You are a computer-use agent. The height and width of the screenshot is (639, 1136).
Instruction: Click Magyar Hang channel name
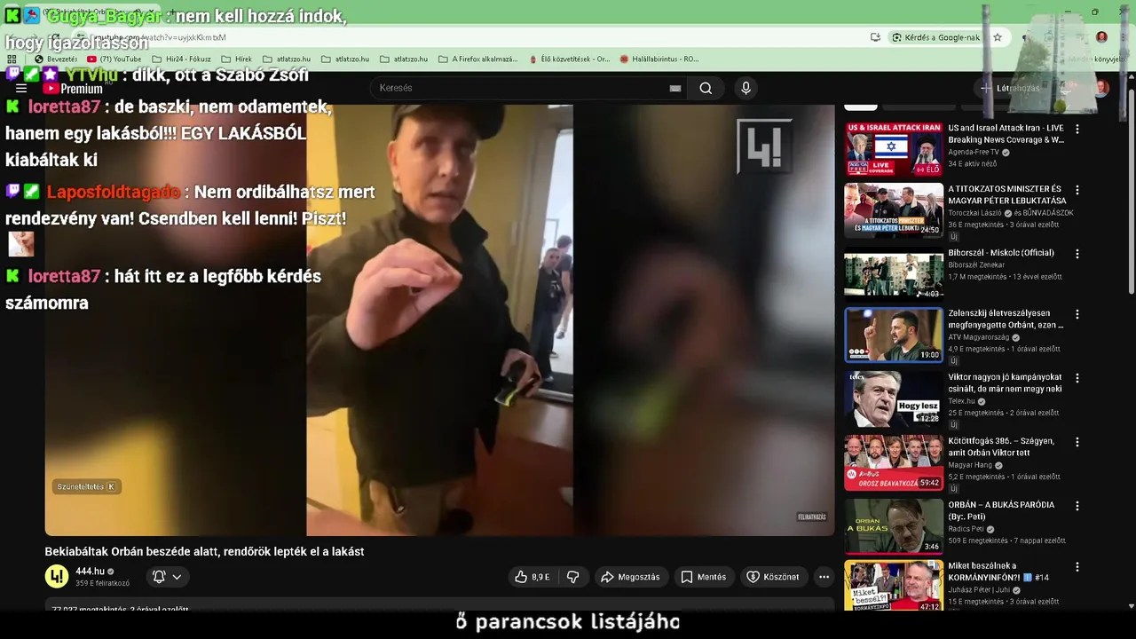(971, 465)
